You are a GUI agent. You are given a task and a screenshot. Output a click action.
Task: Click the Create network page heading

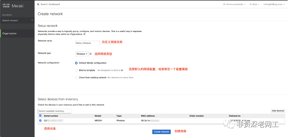pos(50,14)
